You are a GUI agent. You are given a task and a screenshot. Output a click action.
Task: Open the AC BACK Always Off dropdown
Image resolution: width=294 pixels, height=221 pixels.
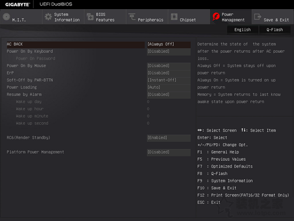click(168, 44)
